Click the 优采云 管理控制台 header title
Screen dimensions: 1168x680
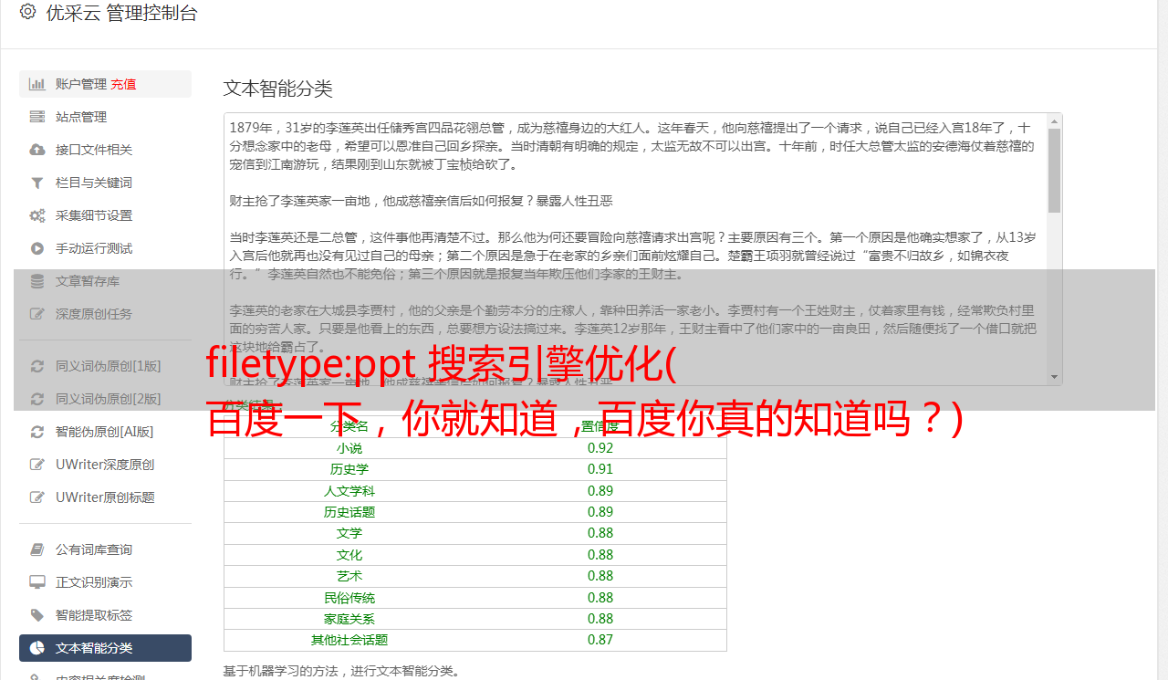pos(121,13)
